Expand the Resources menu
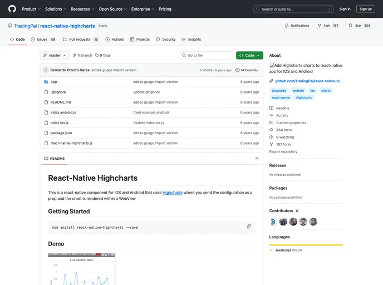Screen dimensions: 383x285 tap(82, 9)
